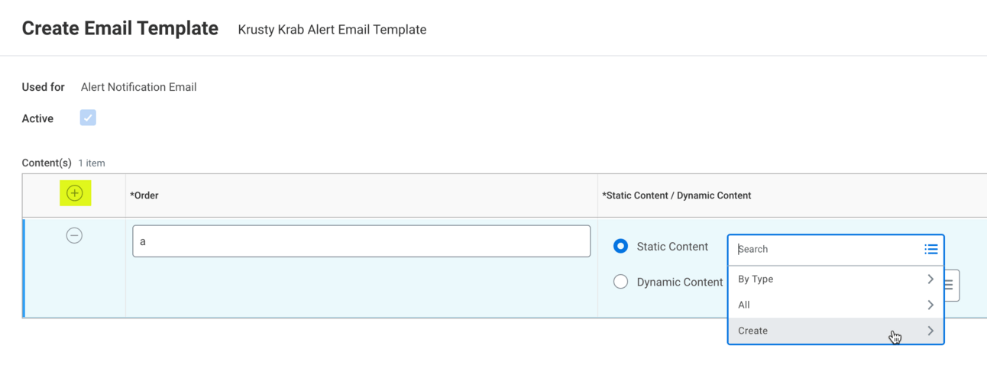The height and width of the screenshot is (378, 987).
Task: Click the *Order column header
Action: pyautogui.click(x=144, y=195)
